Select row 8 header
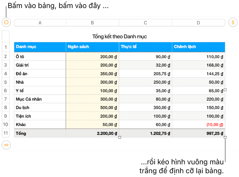Screen dimensions: 239x177 point(6,107)
